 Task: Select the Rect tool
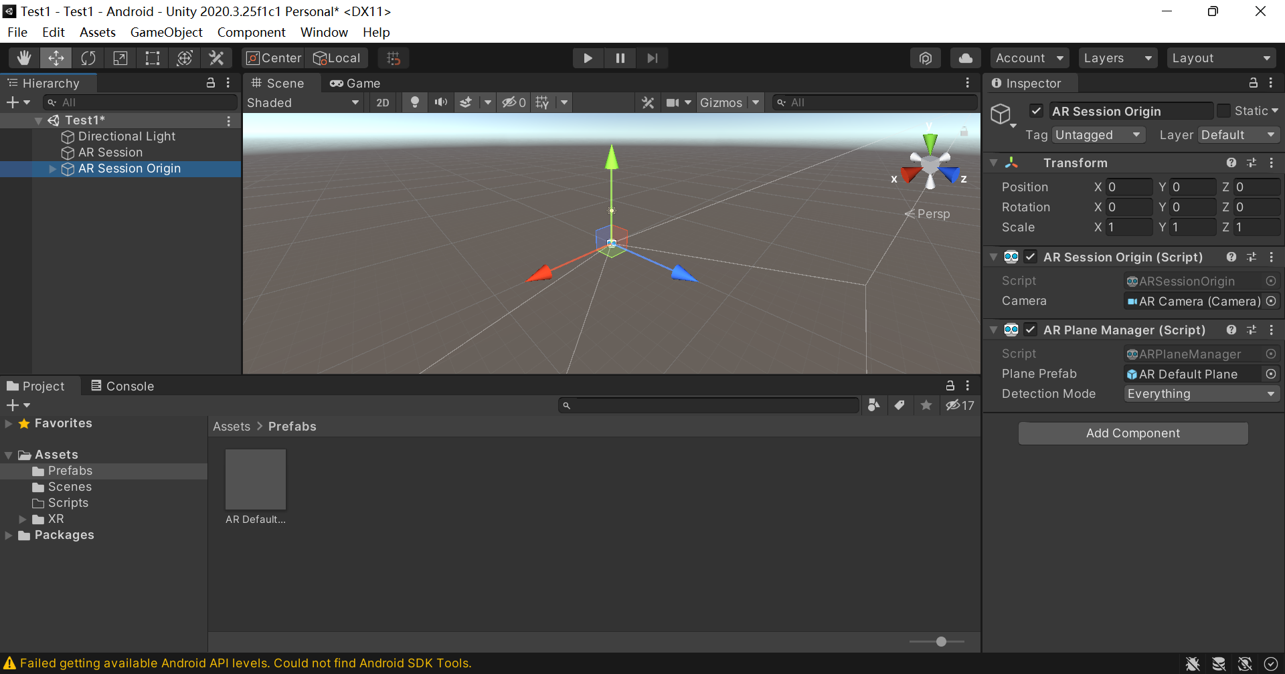(153, 58)
